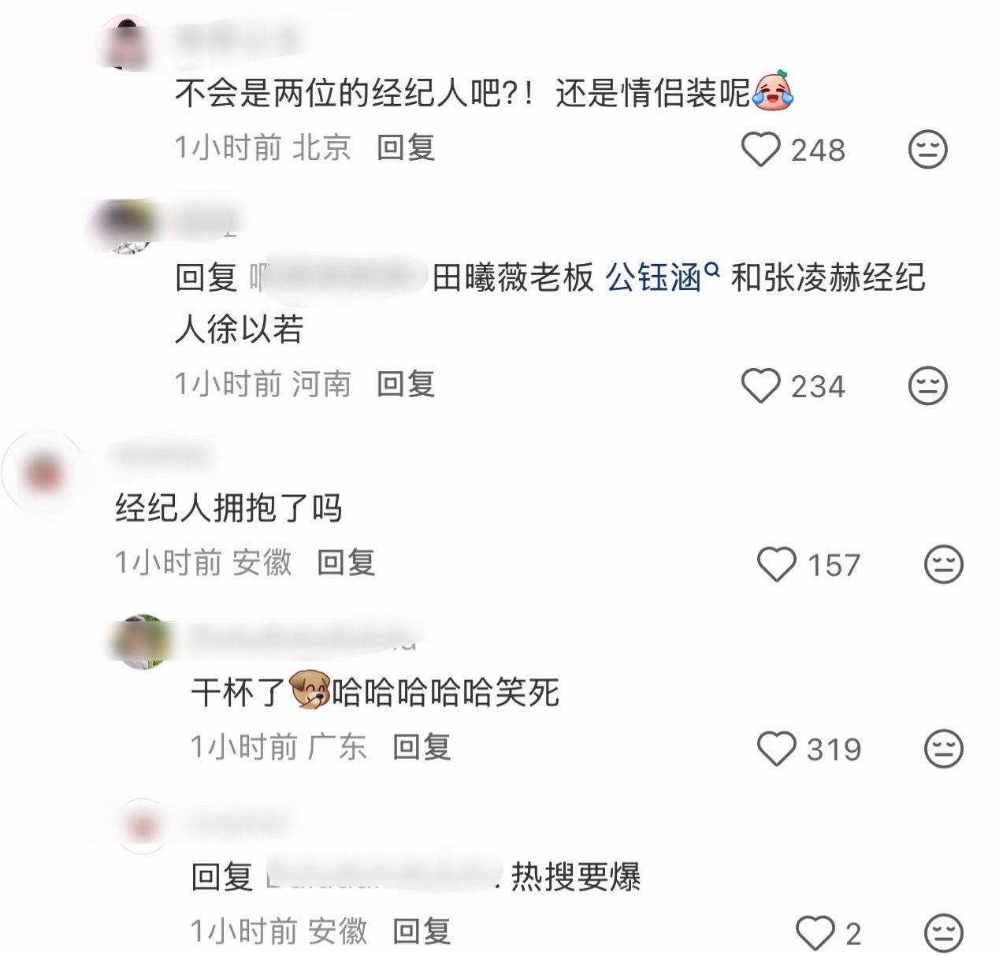Reply to the 热搜要爆 comment

[x=422, y=932]
